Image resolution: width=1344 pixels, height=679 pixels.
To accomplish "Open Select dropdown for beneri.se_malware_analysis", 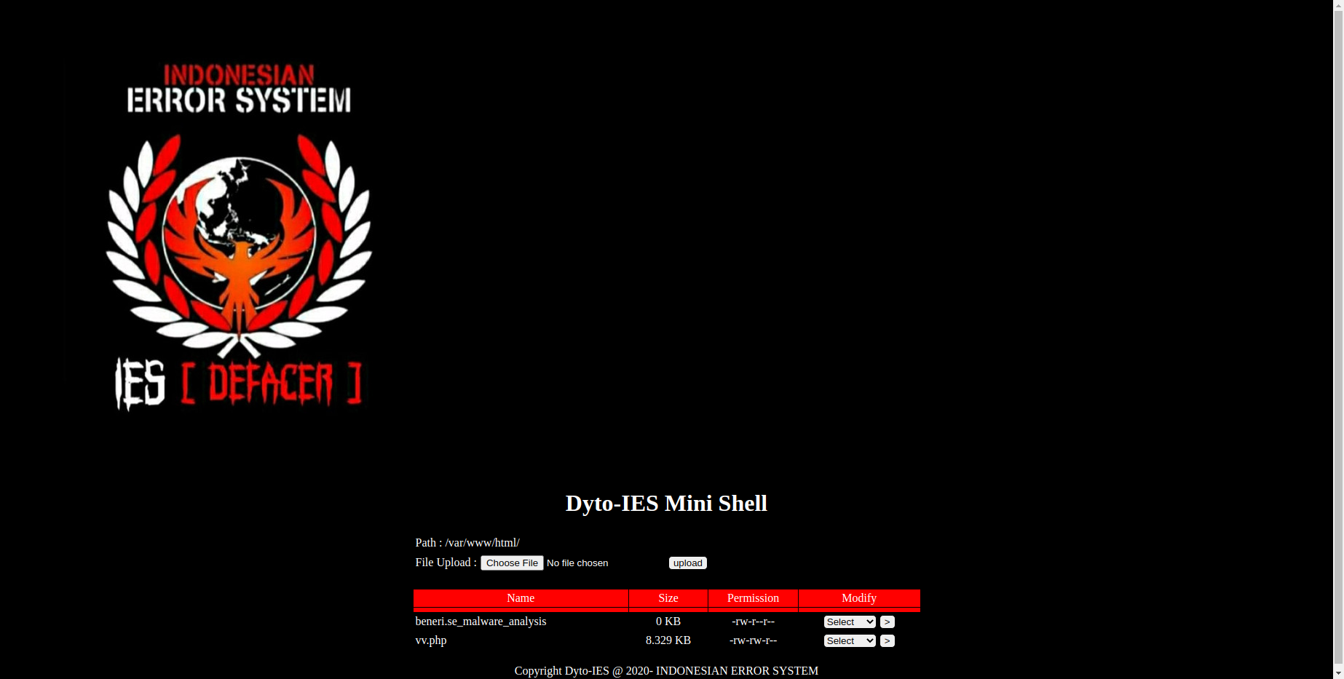I will click(850, 622).
